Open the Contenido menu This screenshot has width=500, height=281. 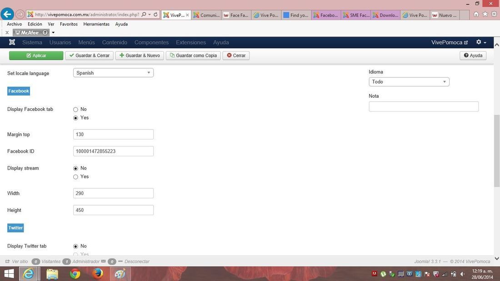click(115, 42)
